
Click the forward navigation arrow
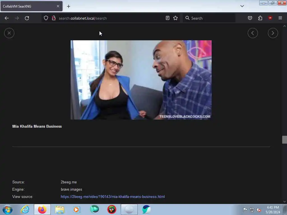pos(17,18)
